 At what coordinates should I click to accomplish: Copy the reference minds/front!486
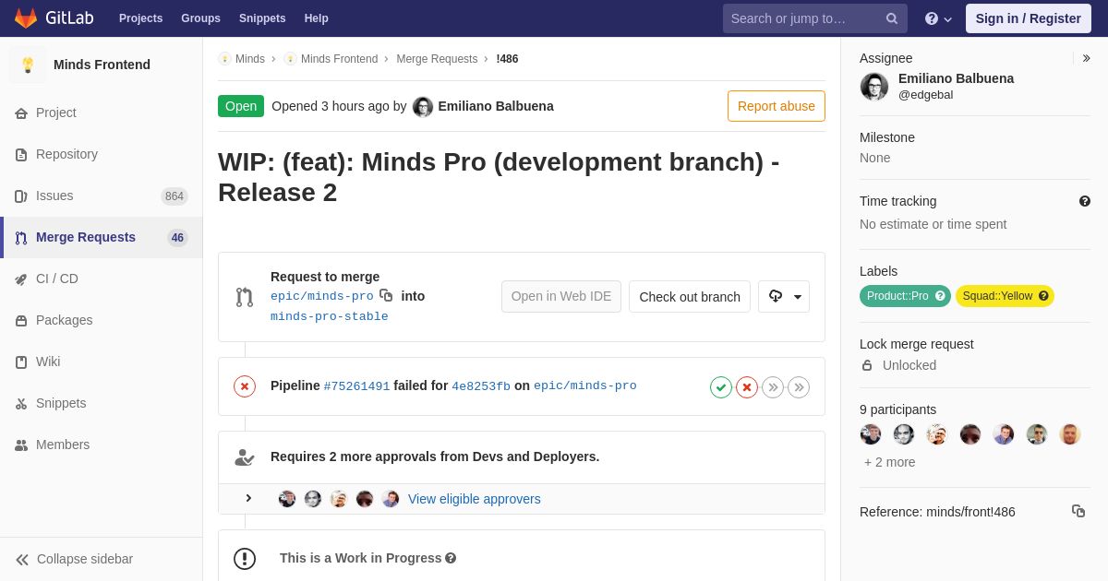click(1078, 511)
